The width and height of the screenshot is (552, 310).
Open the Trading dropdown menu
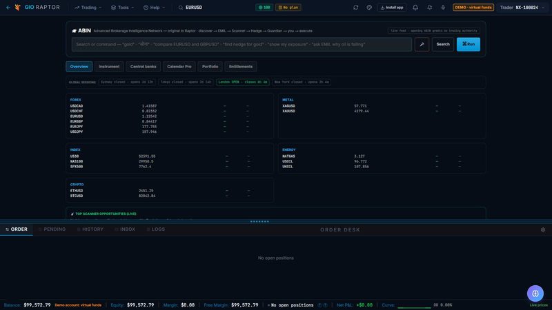(x=88, y=8)
